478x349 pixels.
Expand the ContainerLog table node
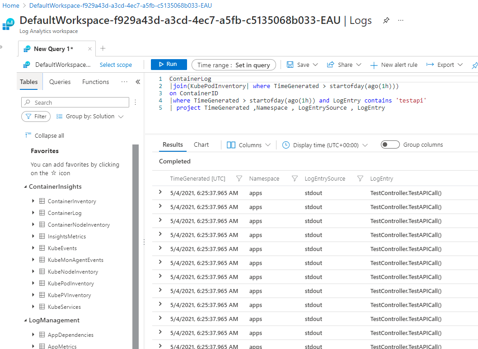pyautogui.click(x=33, y=213)
